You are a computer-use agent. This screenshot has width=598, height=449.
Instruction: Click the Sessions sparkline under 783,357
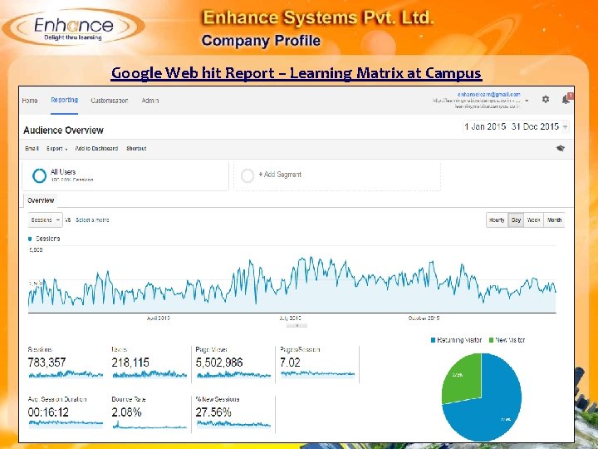(66, 374)
